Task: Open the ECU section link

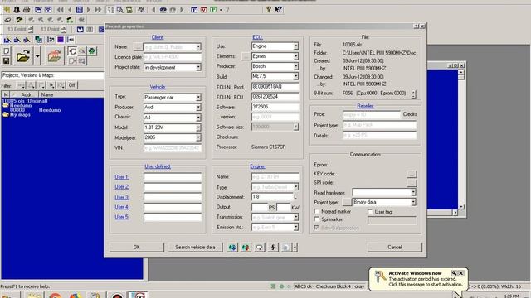Action: [257, 37]
